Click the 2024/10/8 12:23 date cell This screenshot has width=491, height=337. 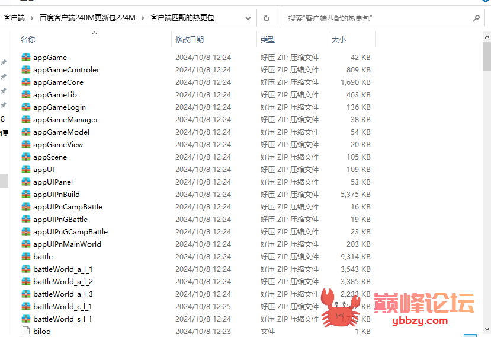[203, 331]
